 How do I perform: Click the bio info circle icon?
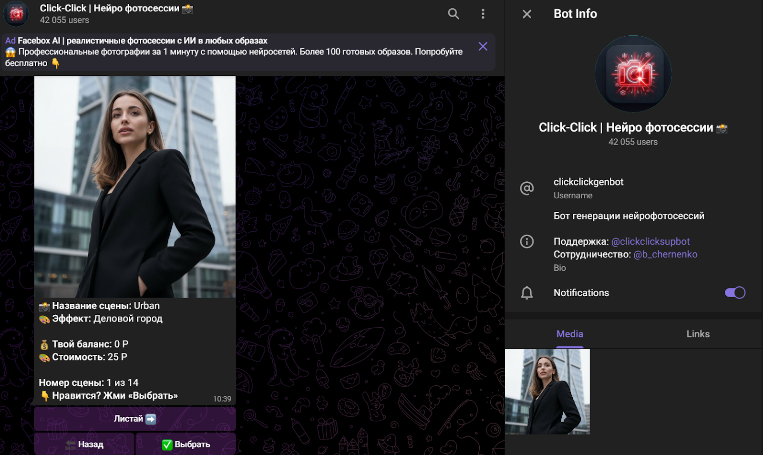[526, 241]
